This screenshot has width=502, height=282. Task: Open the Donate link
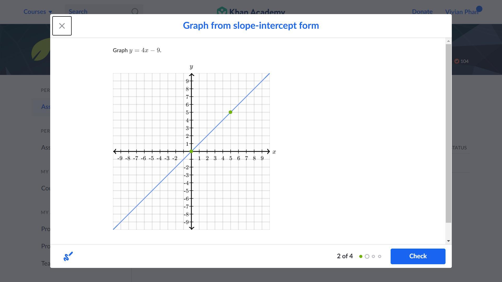422,12
